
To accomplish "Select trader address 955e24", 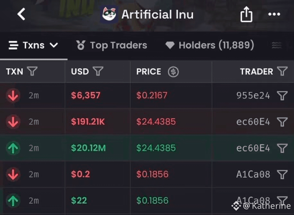I will [x=253, y=96].
